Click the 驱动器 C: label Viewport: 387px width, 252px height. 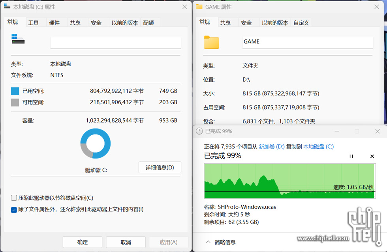click(96, 170)
